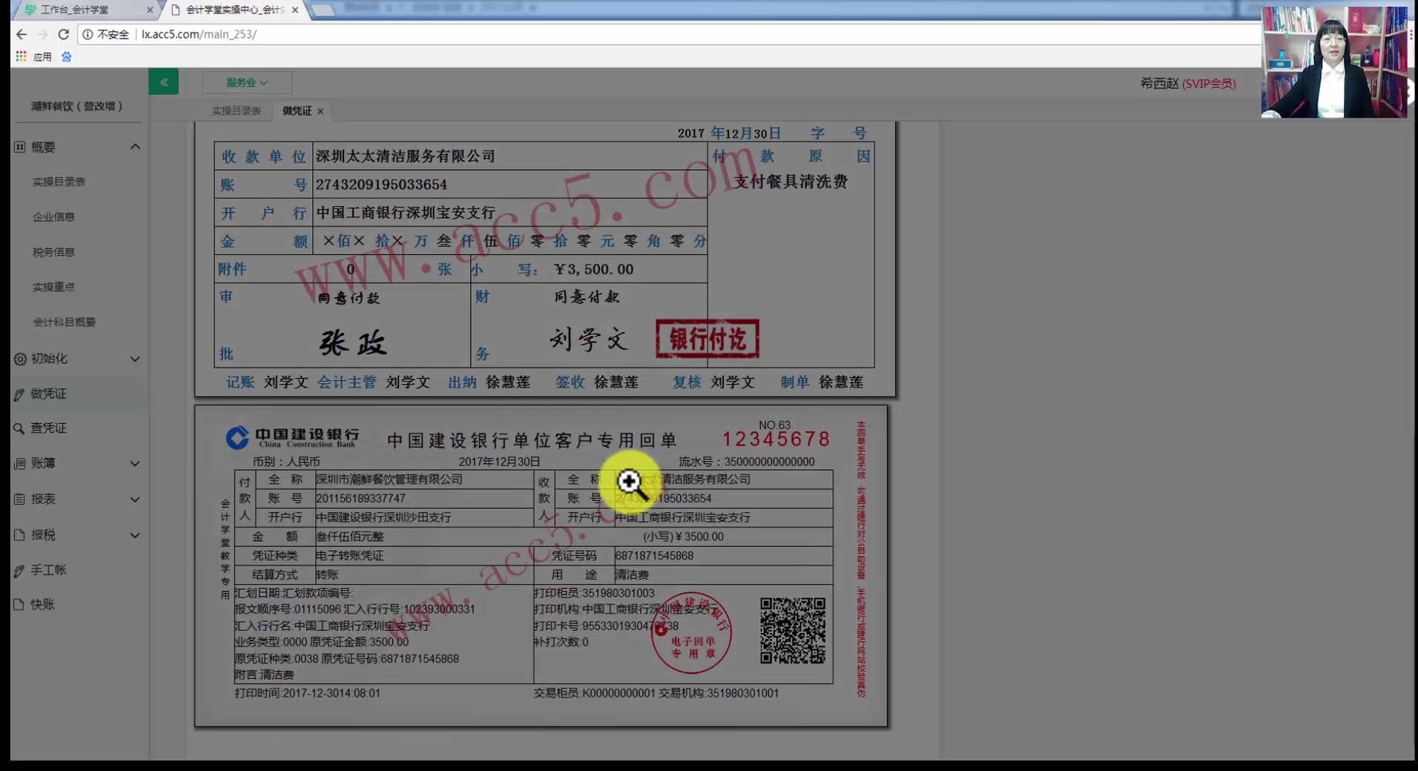Select the 做凭证 content tab
Viewport: 1418px width, 771px height.
(x=297, y=111)
